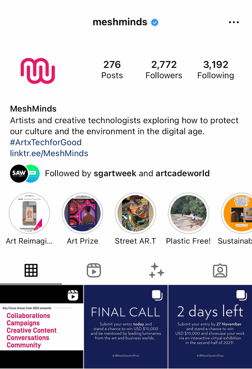Open Followed by sgartweek and artcadeworld
252x369 pixels.
[x=110, y=173]
